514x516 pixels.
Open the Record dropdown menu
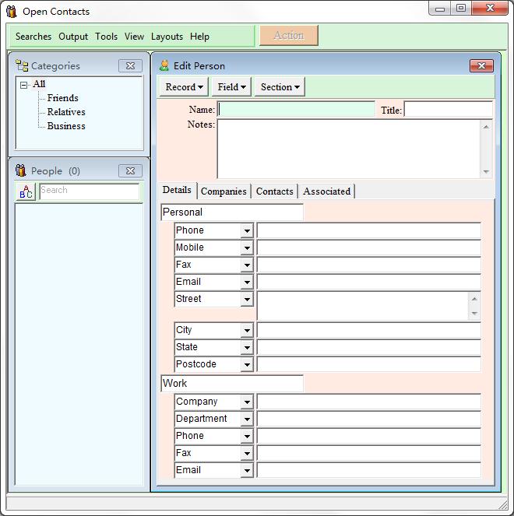[185, 87]
